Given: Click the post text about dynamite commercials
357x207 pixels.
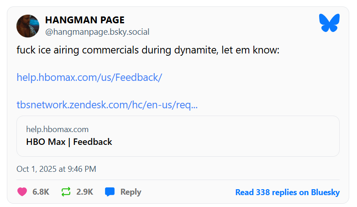Looking at the screenshot, I should 147,50.
